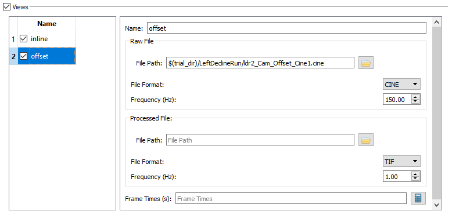Open the TIF file format dropdown
The width and height of the screenshot is (452, 215).
401,161
